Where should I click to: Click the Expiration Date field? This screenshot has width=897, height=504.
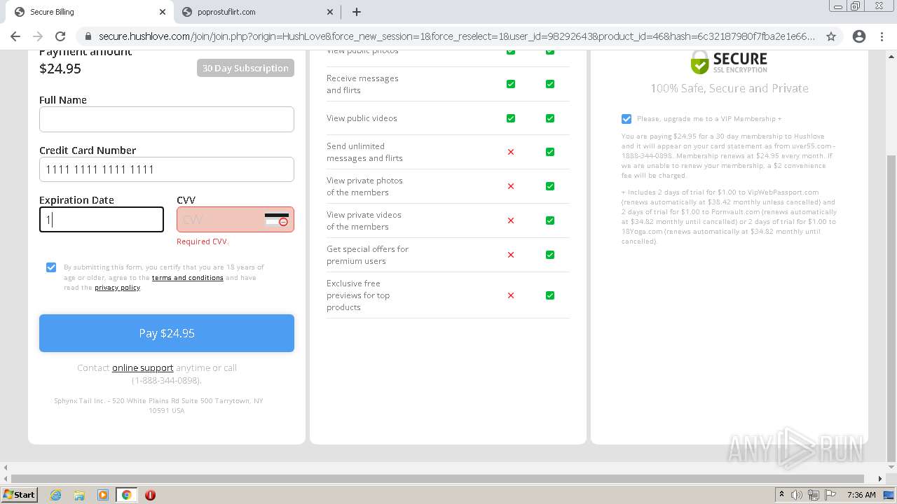[x=102, y=220]
